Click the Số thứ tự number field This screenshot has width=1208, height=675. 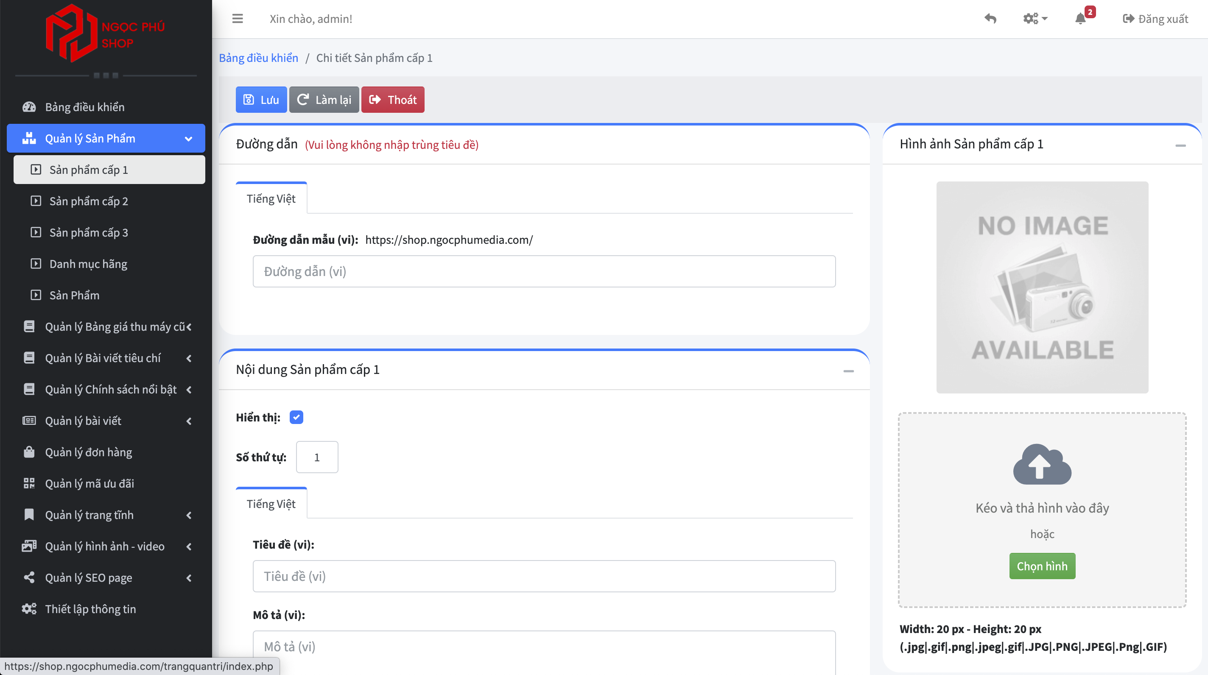coord(317,457)
